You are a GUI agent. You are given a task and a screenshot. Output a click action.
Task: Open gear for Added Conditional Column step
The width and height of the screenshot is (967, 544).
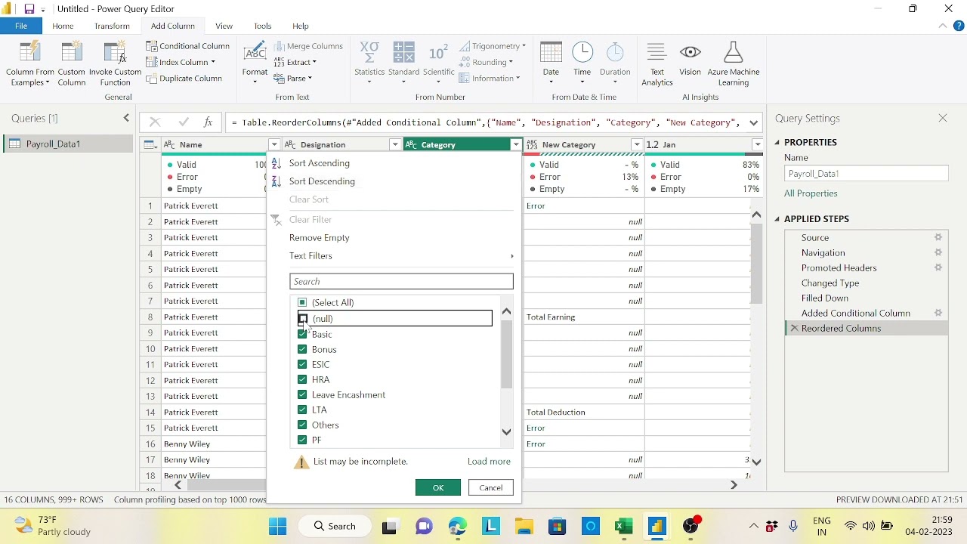click(938, 313)
